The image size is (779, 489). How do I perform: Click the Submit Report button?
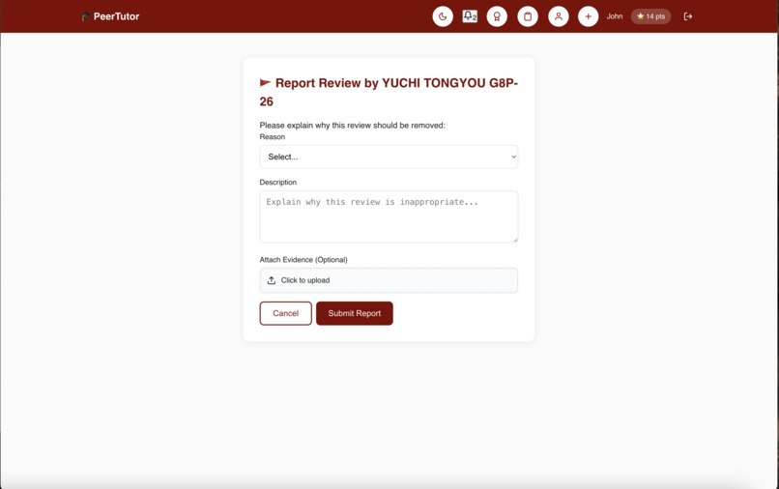355,313
